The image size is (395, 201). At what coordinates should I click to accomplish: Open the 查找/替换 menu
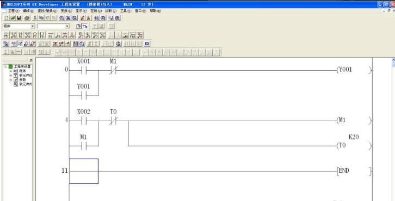pos(47,11)
